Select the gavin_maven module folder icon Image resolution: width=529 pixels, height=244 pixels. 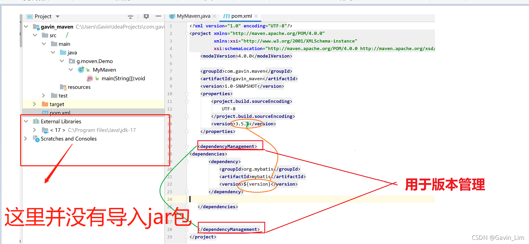36,26
